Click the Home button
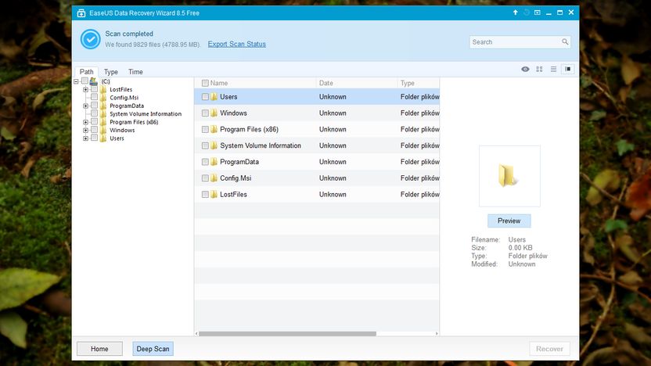This screenshot has height=366, width=651. (99, 349)
